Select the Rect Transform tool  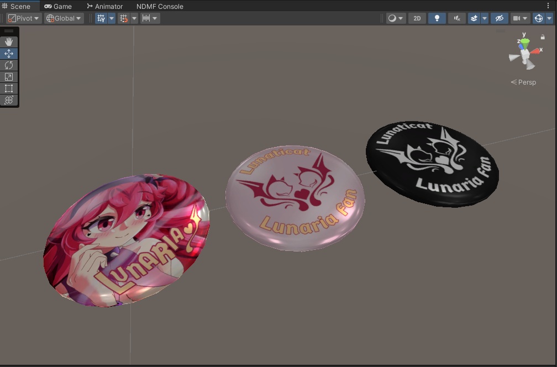(9, 88)
